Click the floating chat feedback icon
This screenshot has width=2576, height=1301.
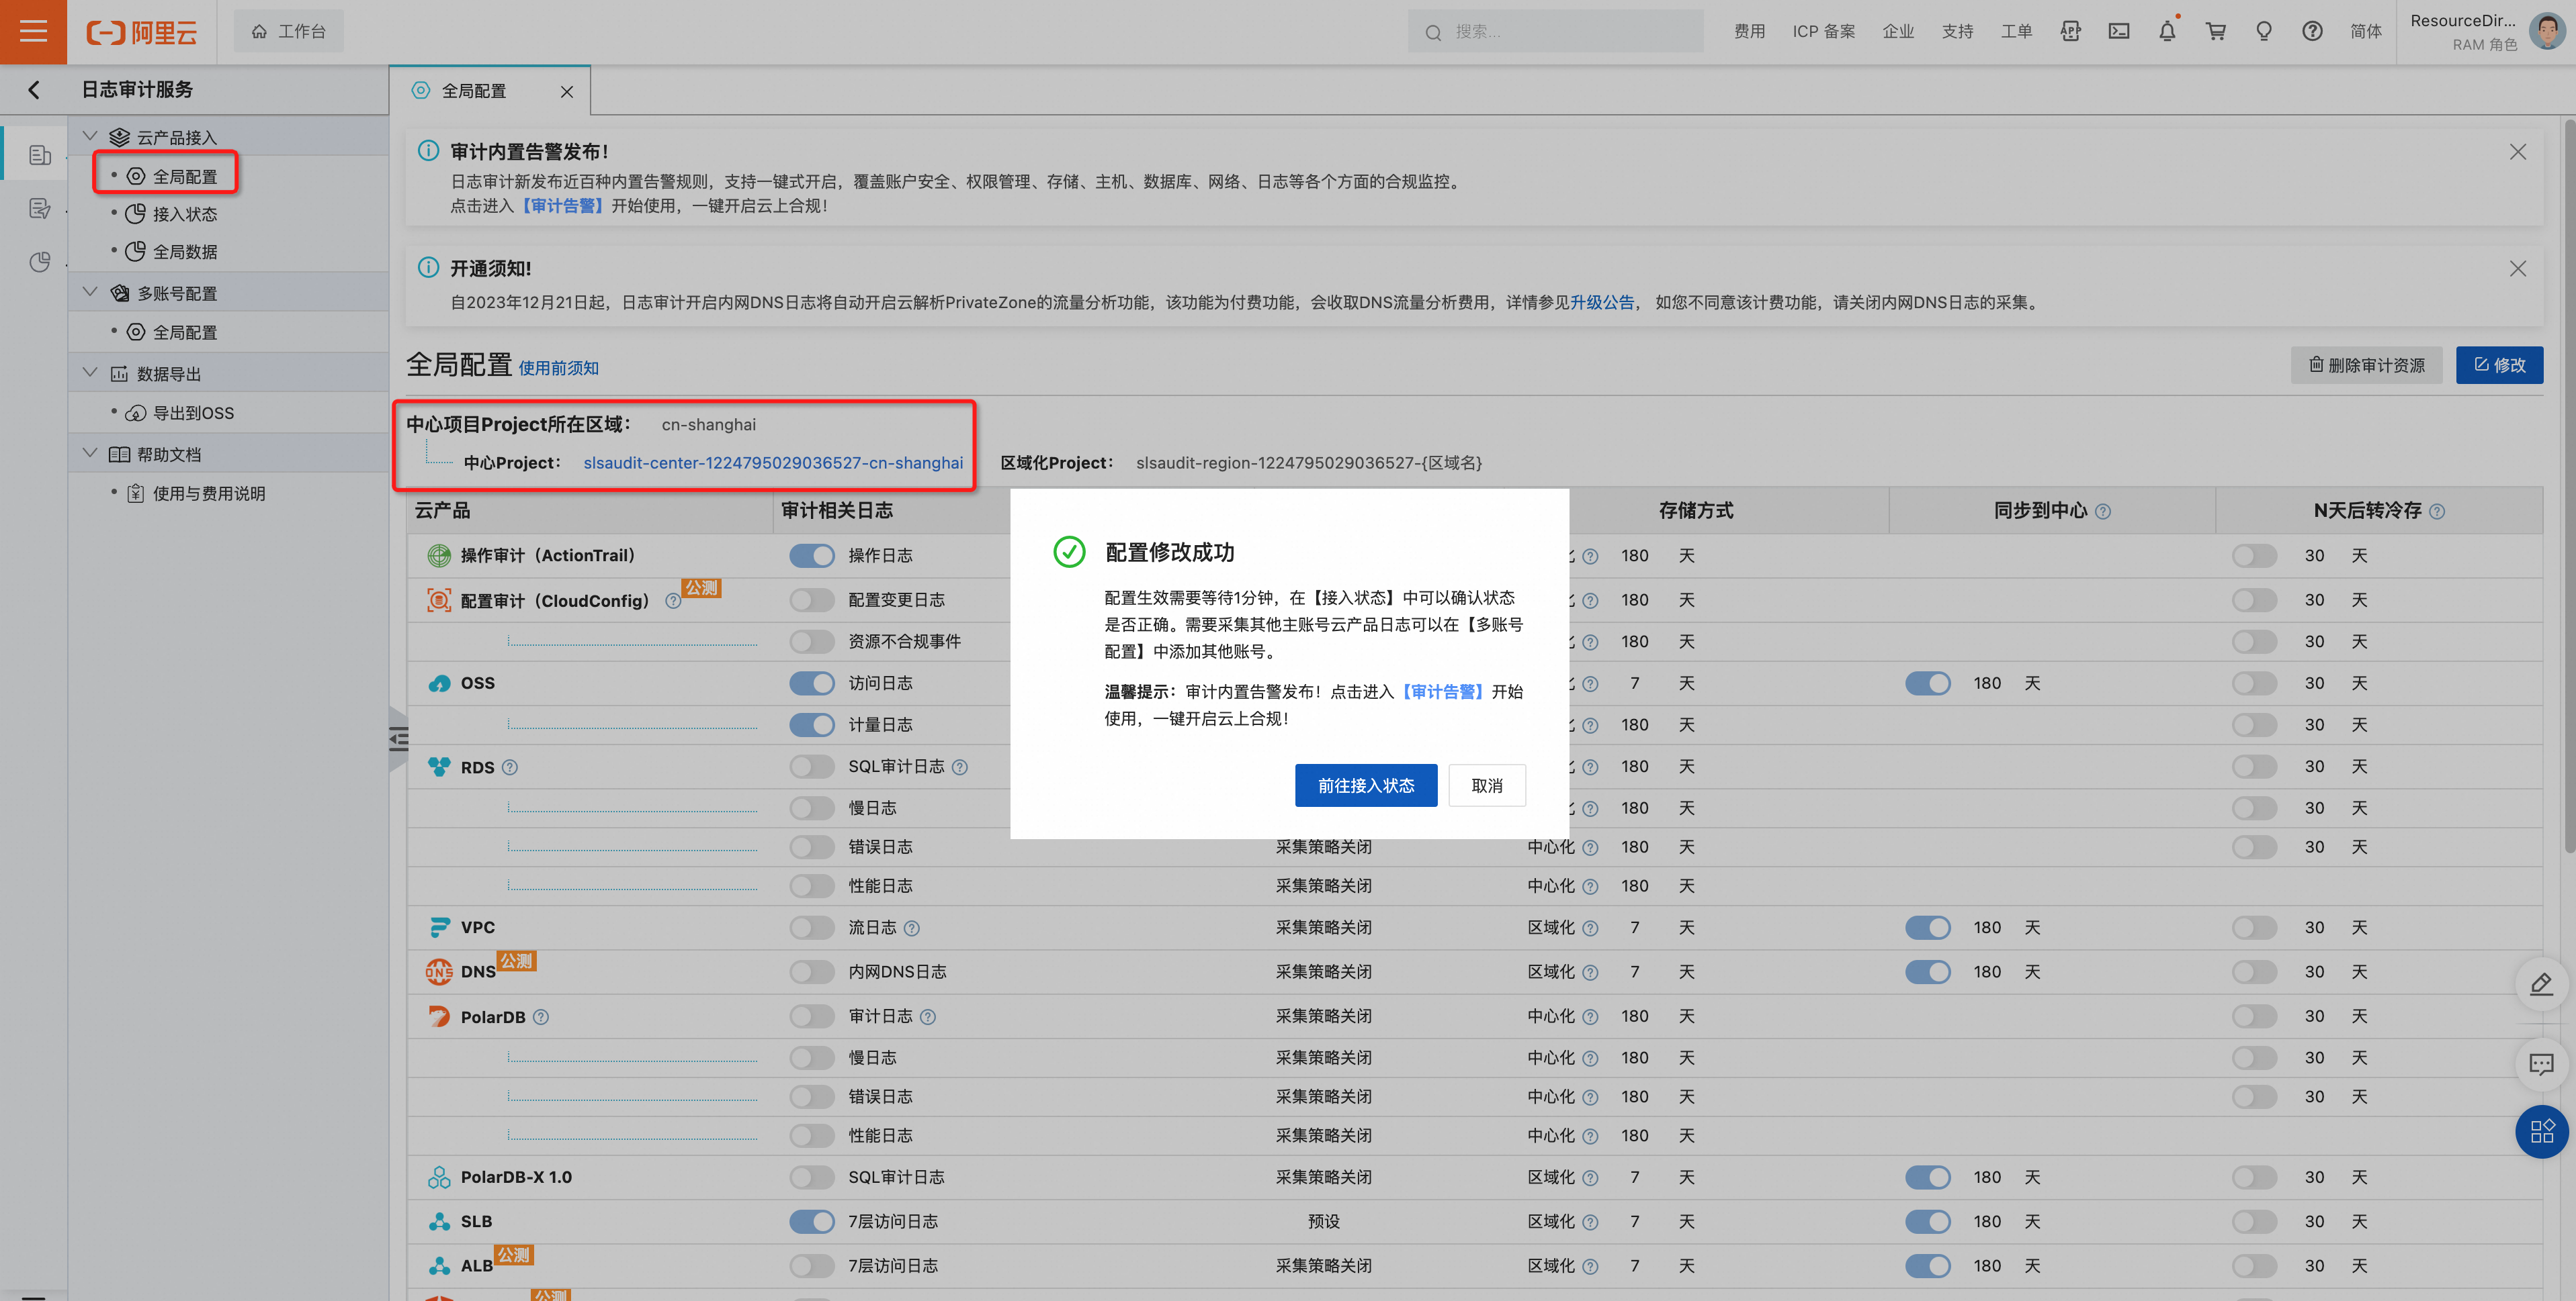pos(2541,1064)
